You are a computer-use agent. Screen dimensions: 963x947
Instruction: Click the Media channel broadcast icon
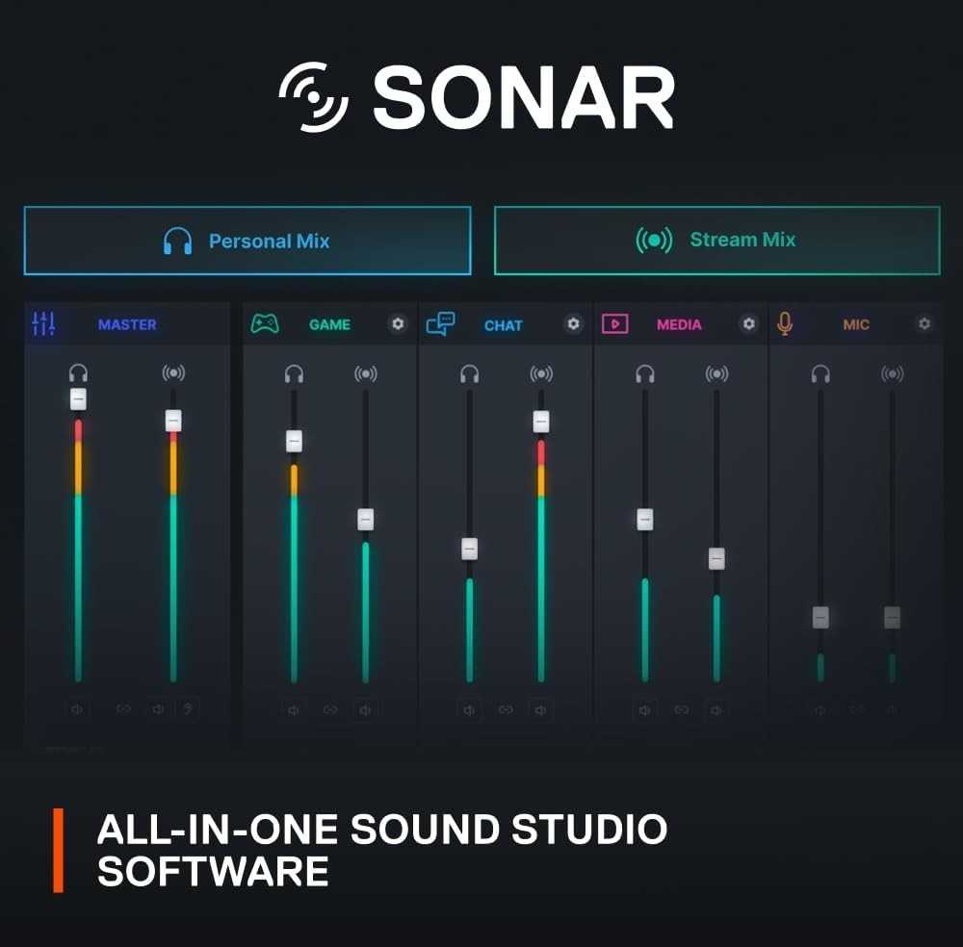click(x=716, y=373)
